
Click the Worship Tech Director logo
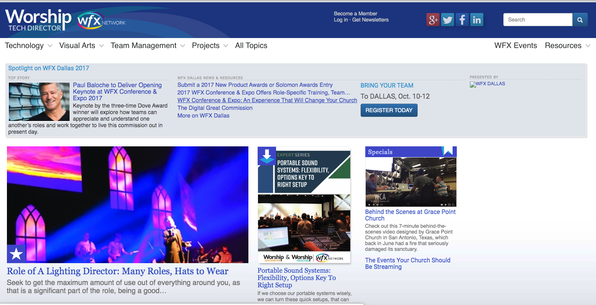38,20
